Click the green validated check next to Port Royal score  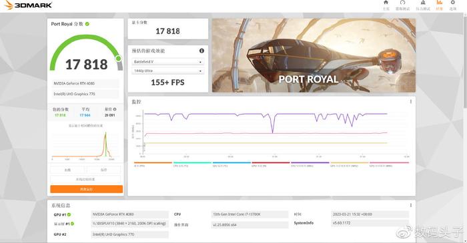point(87,24)
